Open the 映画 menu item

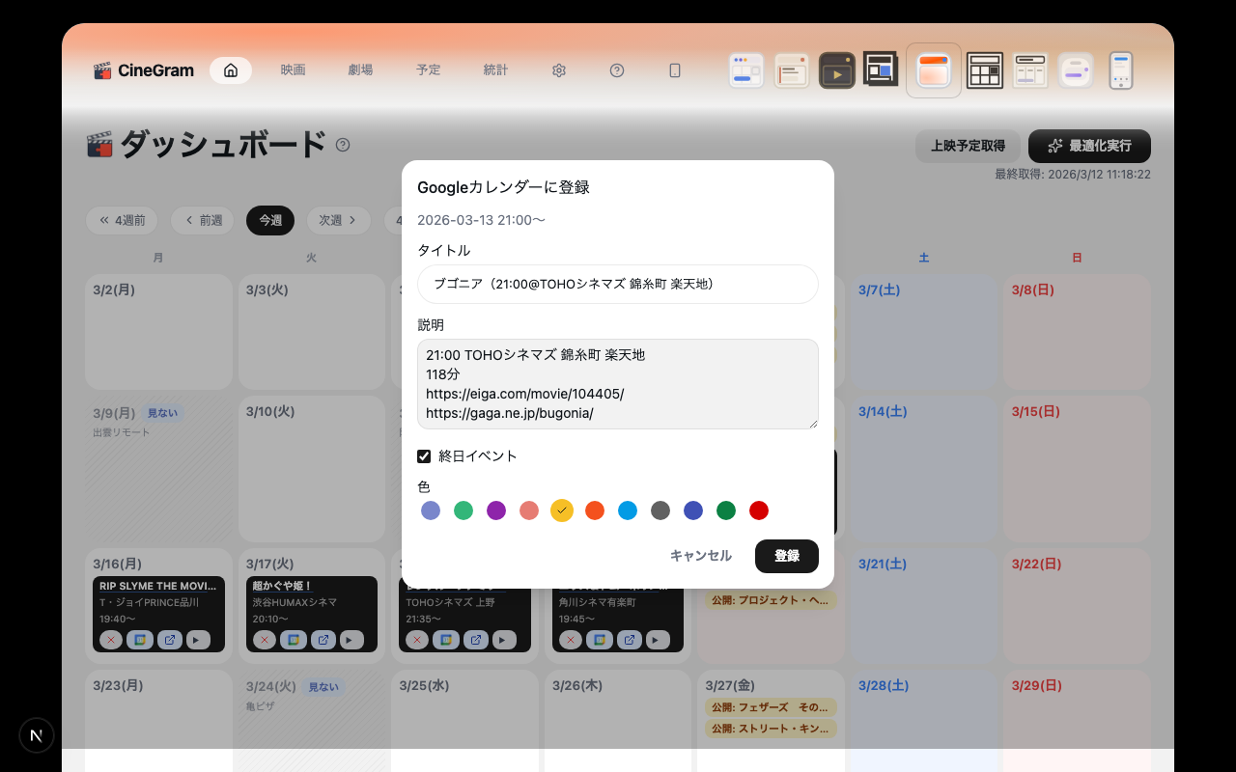coord(293,69)
